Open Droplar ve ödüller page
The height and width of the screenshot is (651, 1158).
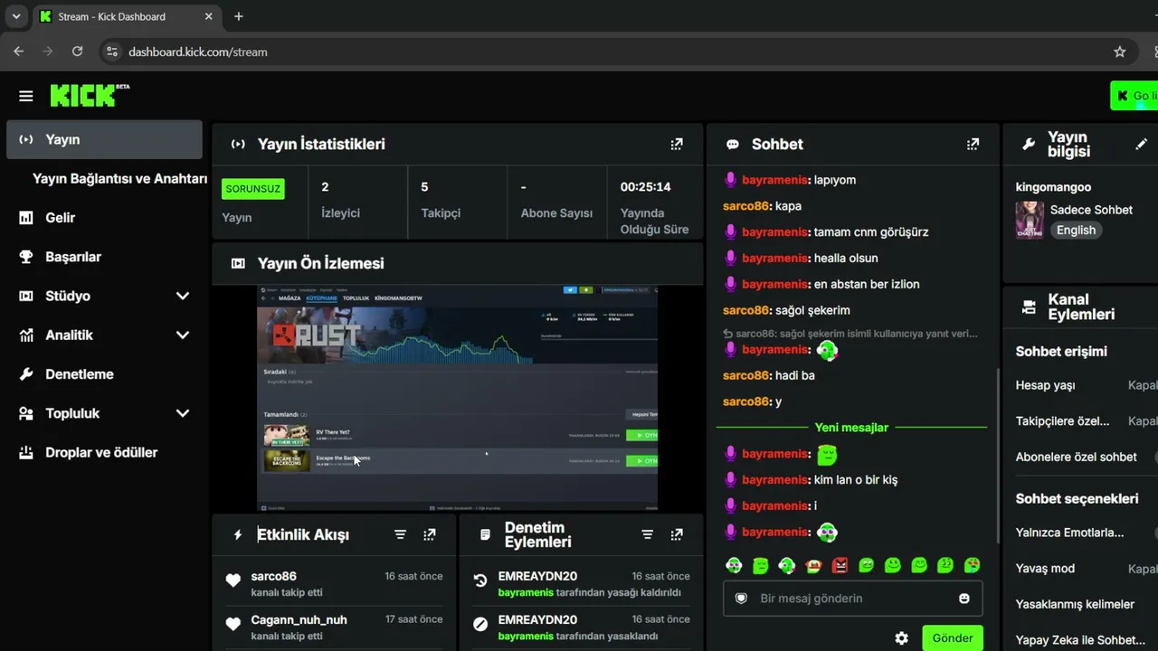point(104,452)
